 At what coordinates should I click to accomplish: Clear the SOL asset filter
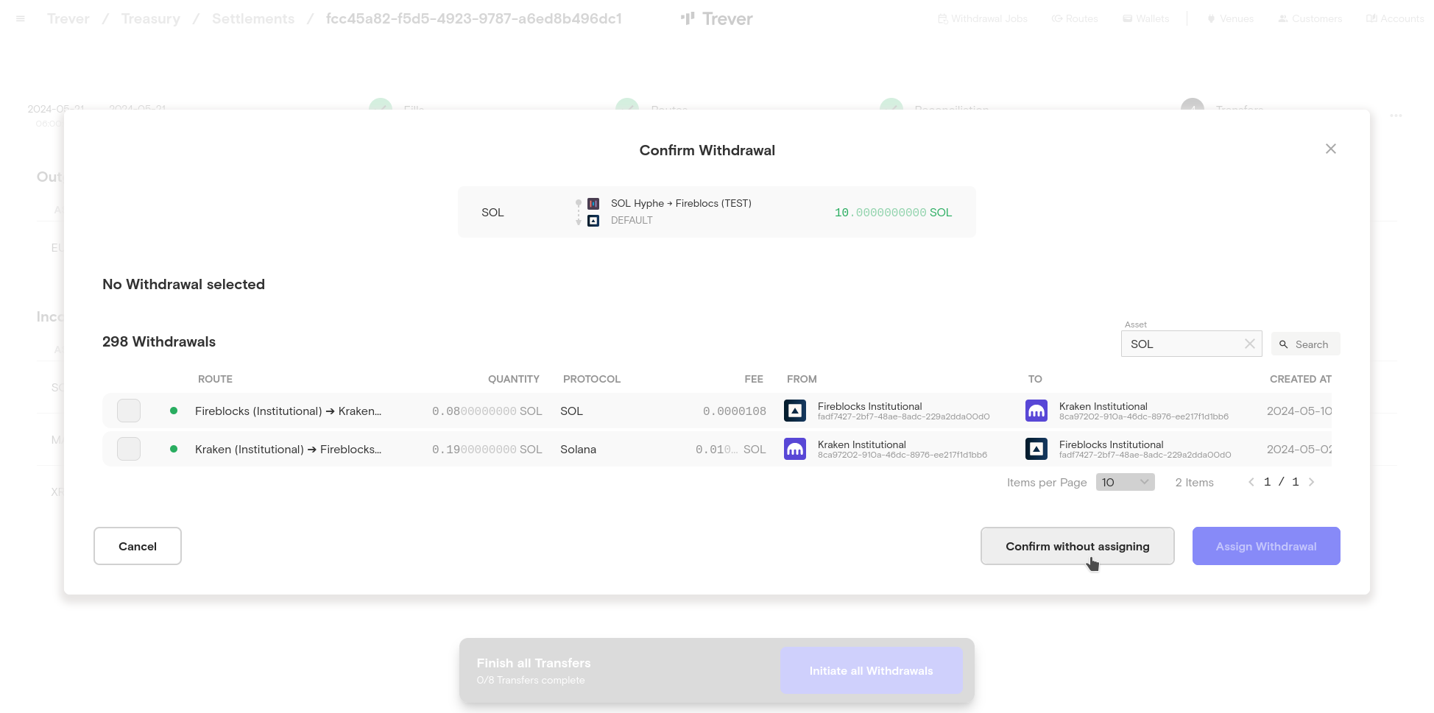click(x=1249, y=344)
